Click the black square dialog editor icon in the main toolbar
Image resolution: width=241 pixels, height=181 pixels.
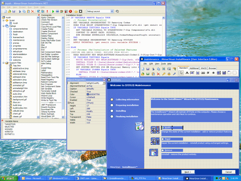(81, 11)
